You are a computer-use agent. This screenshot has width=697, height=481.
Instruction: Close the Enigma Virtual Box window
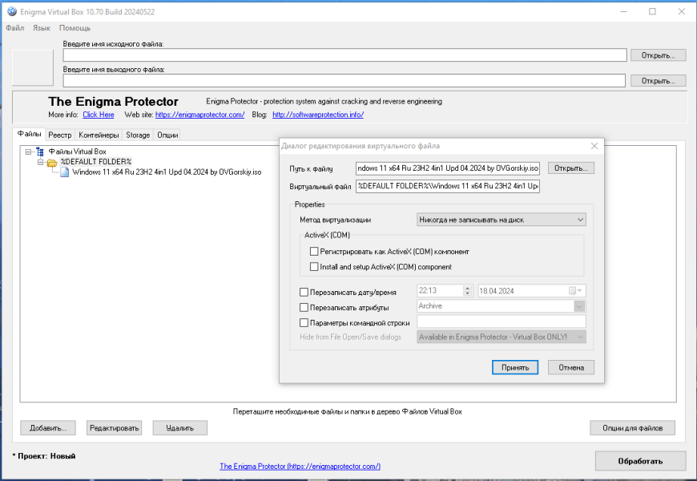tap(682, 11)
